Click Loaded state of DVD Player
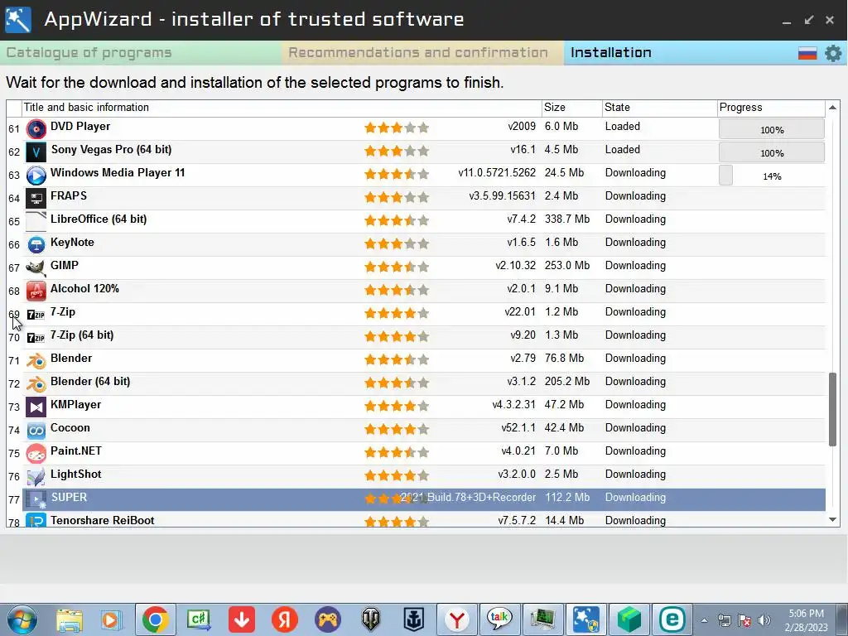Screen dimensions: 848x636 pos(623,127)
